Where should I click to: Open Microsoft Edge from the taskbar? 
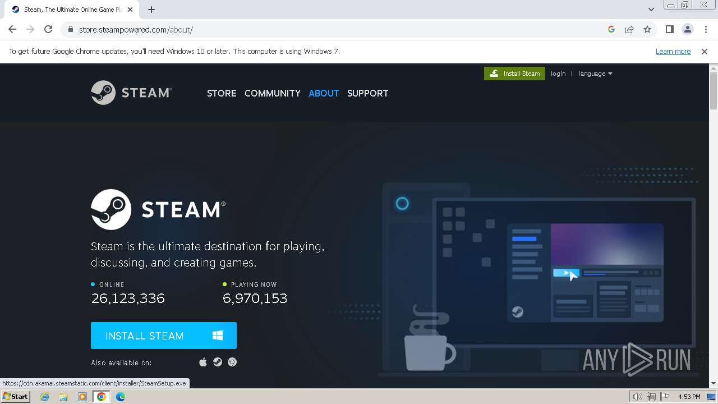[121, 397]
